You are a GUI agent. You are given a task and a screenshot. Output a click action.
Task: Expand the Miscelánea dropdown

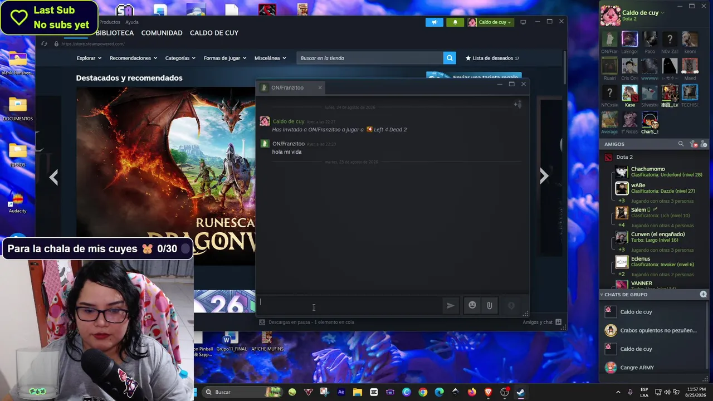[270, 58]
